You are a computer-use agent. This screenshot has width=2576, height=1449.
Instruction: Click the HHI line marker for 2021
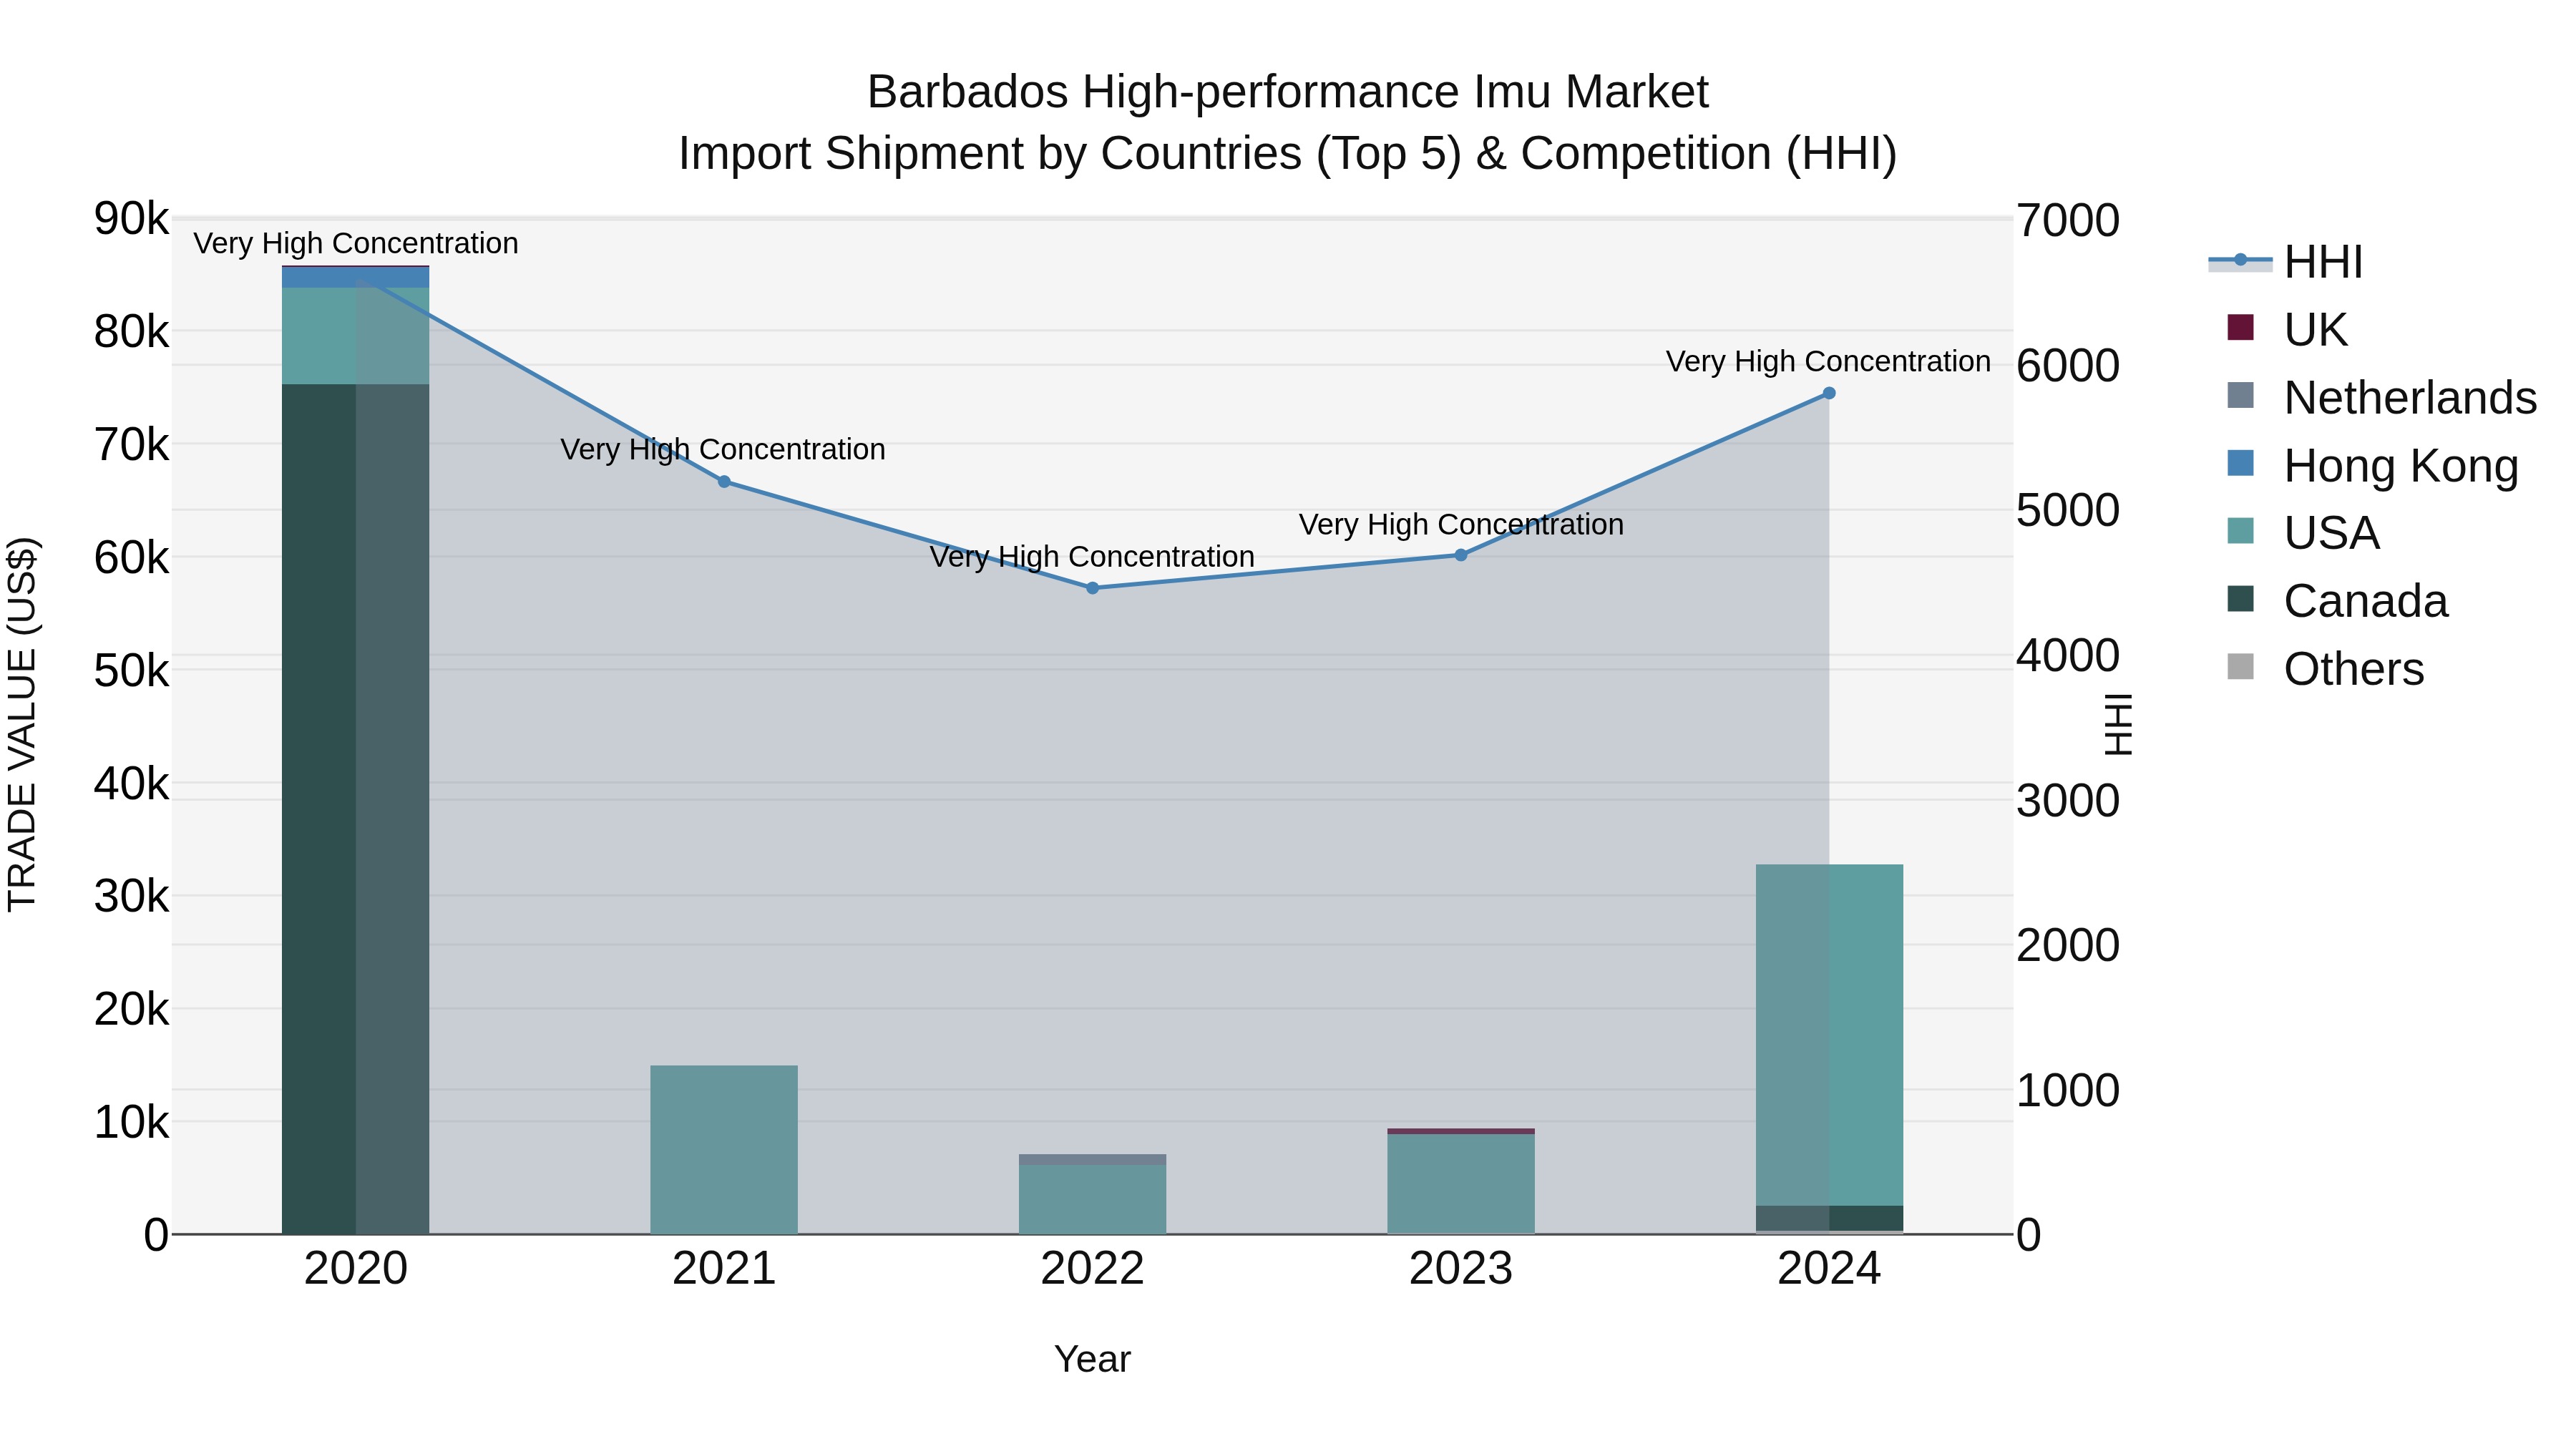tap(724, 482)
